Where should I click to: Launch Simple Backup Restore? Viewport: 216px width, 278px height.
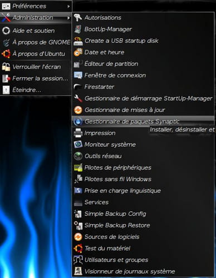[x=143, y=225]
